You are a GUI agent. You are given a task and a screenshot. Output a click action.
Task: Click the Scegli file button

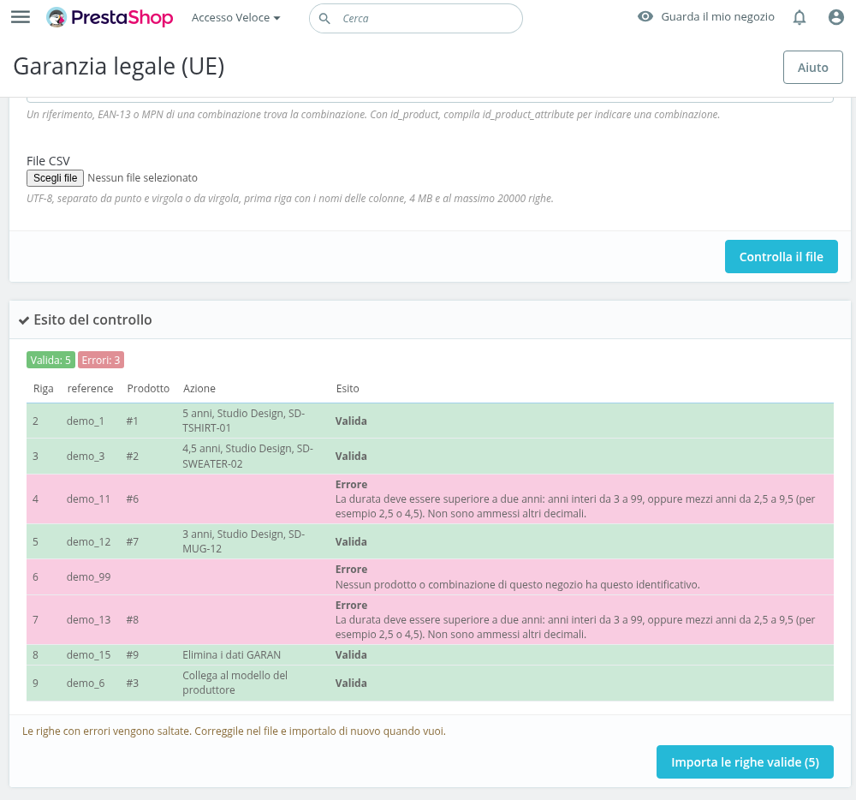[55, 178]
